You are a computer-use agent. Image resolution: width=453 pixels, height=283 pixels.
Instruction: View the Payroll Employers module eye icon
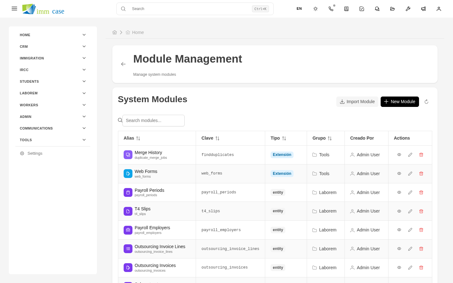click(399, 230)
